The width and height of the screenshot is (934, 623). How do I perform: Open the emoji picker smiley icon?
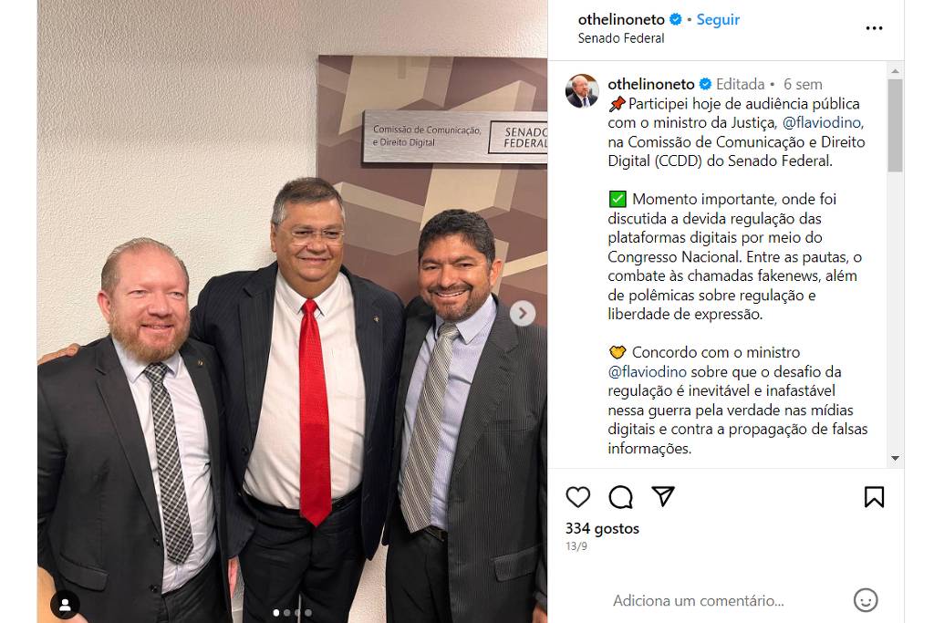(x=866, y=600)
